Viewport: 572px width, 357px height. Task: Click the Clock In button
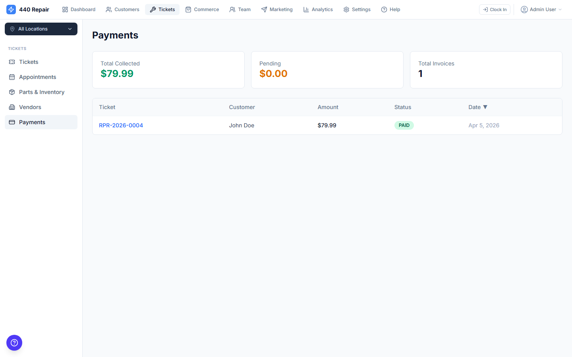point(495,9)
